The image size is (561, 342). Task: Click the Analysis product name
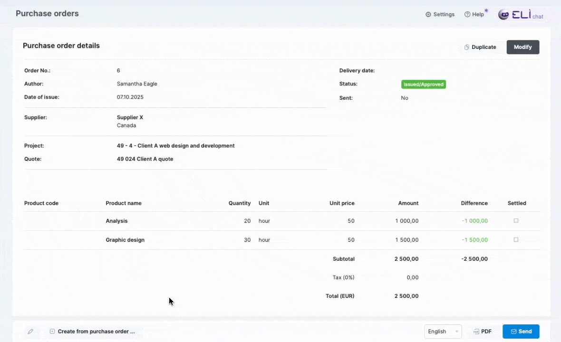pos(116,221)
